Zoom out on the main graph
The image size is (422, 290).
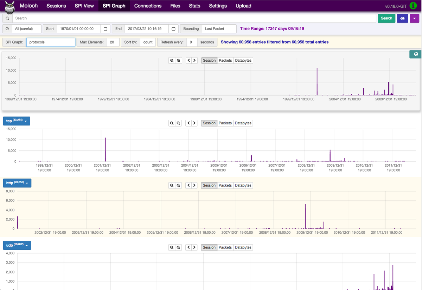tap(172, 61)
